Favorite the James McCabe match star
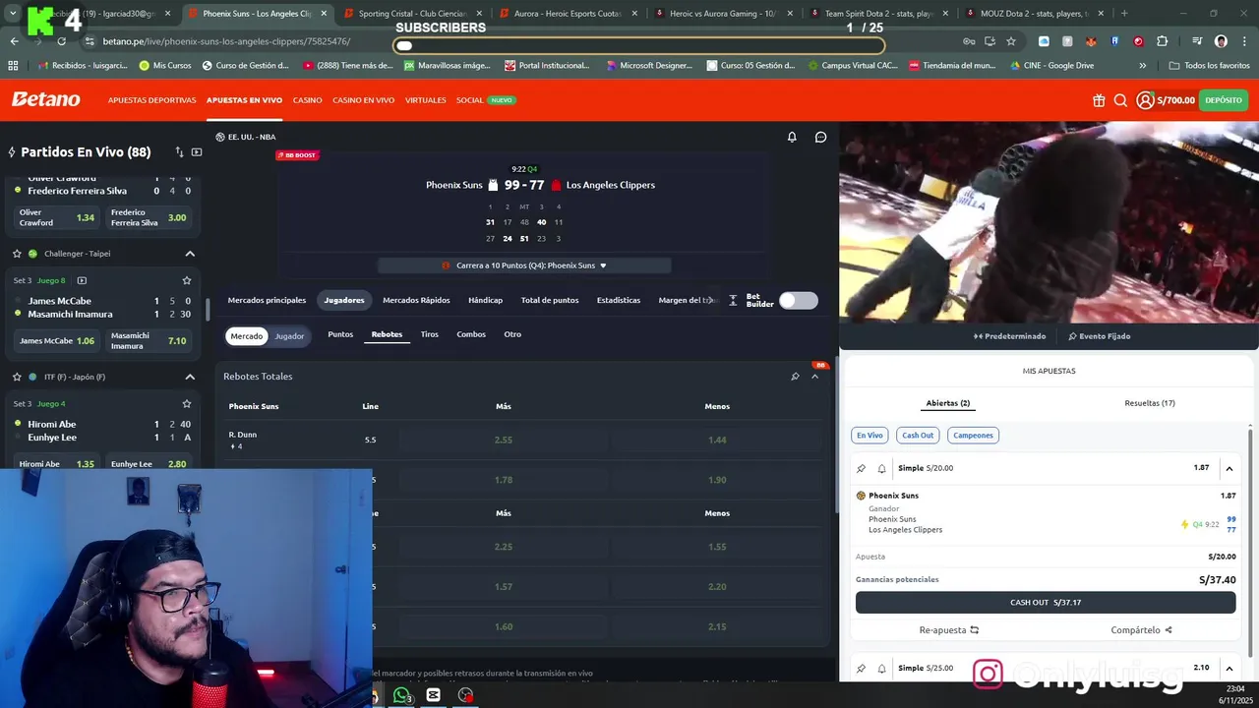1259x708 pixels. 186,280
